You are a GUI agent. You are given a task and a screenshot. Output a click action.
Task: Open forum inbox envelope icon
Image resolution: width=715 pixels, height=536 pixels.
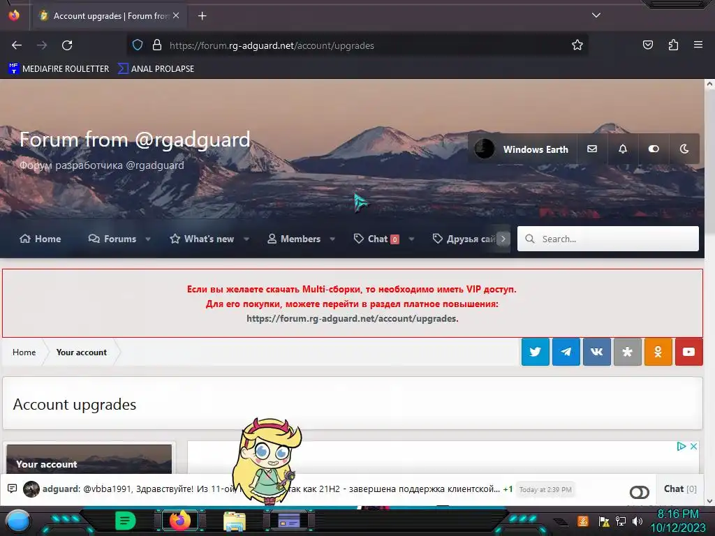(x=592, y=149)
